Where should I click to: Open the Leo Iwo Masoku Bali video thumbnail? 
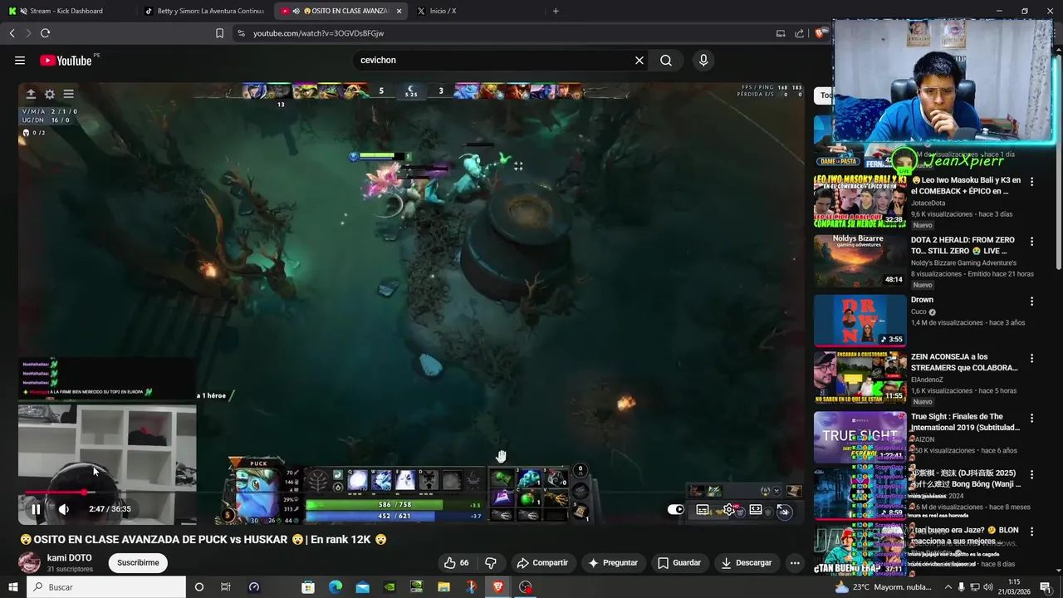(860, 202)
